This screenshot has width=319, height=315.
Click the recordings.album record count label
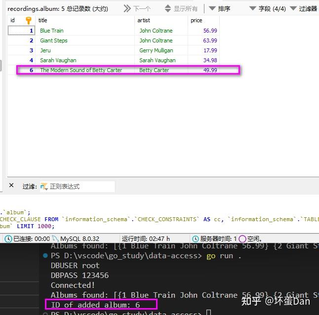(x=58, y=9)
